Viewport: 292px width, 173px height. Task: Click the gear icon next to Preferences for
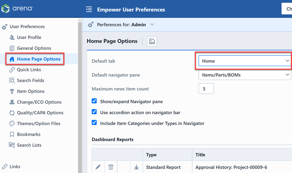(91, 25)
